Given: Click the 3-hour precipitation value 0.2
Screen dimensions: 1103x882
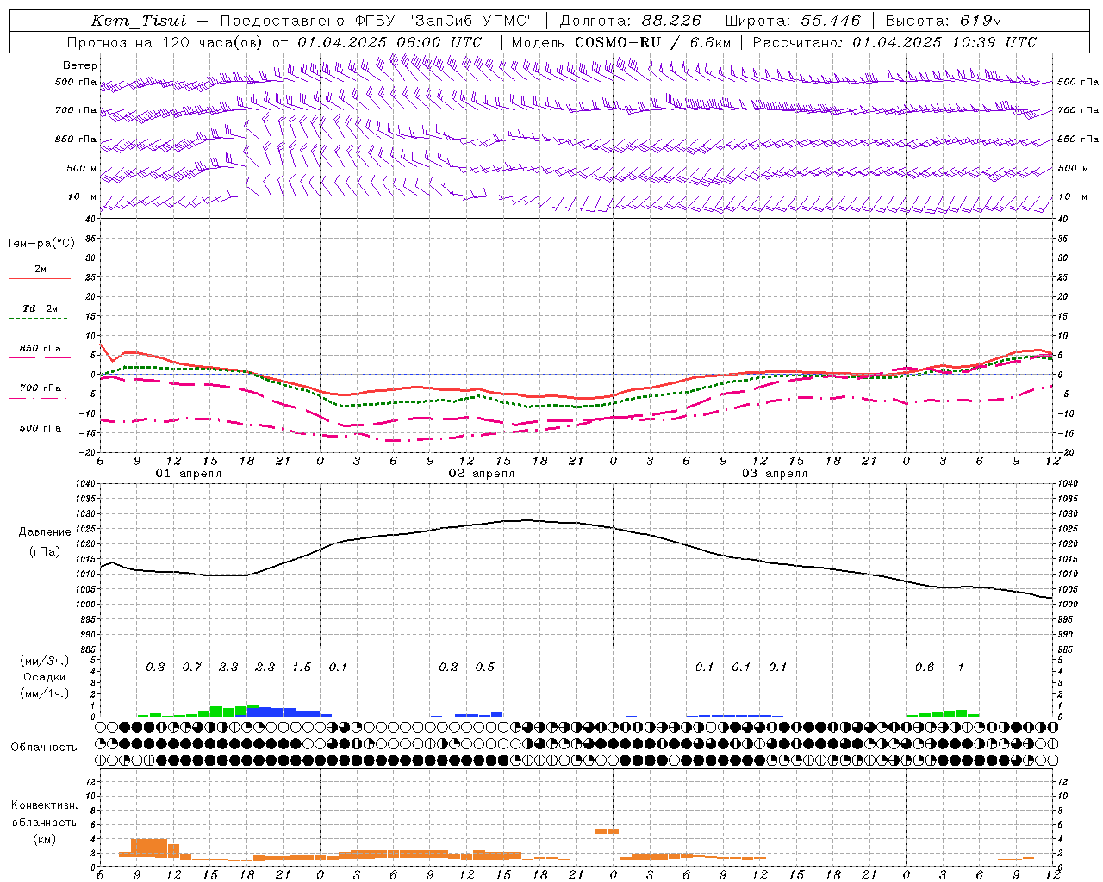Looking at the screenshot, I should pos(448,668).
